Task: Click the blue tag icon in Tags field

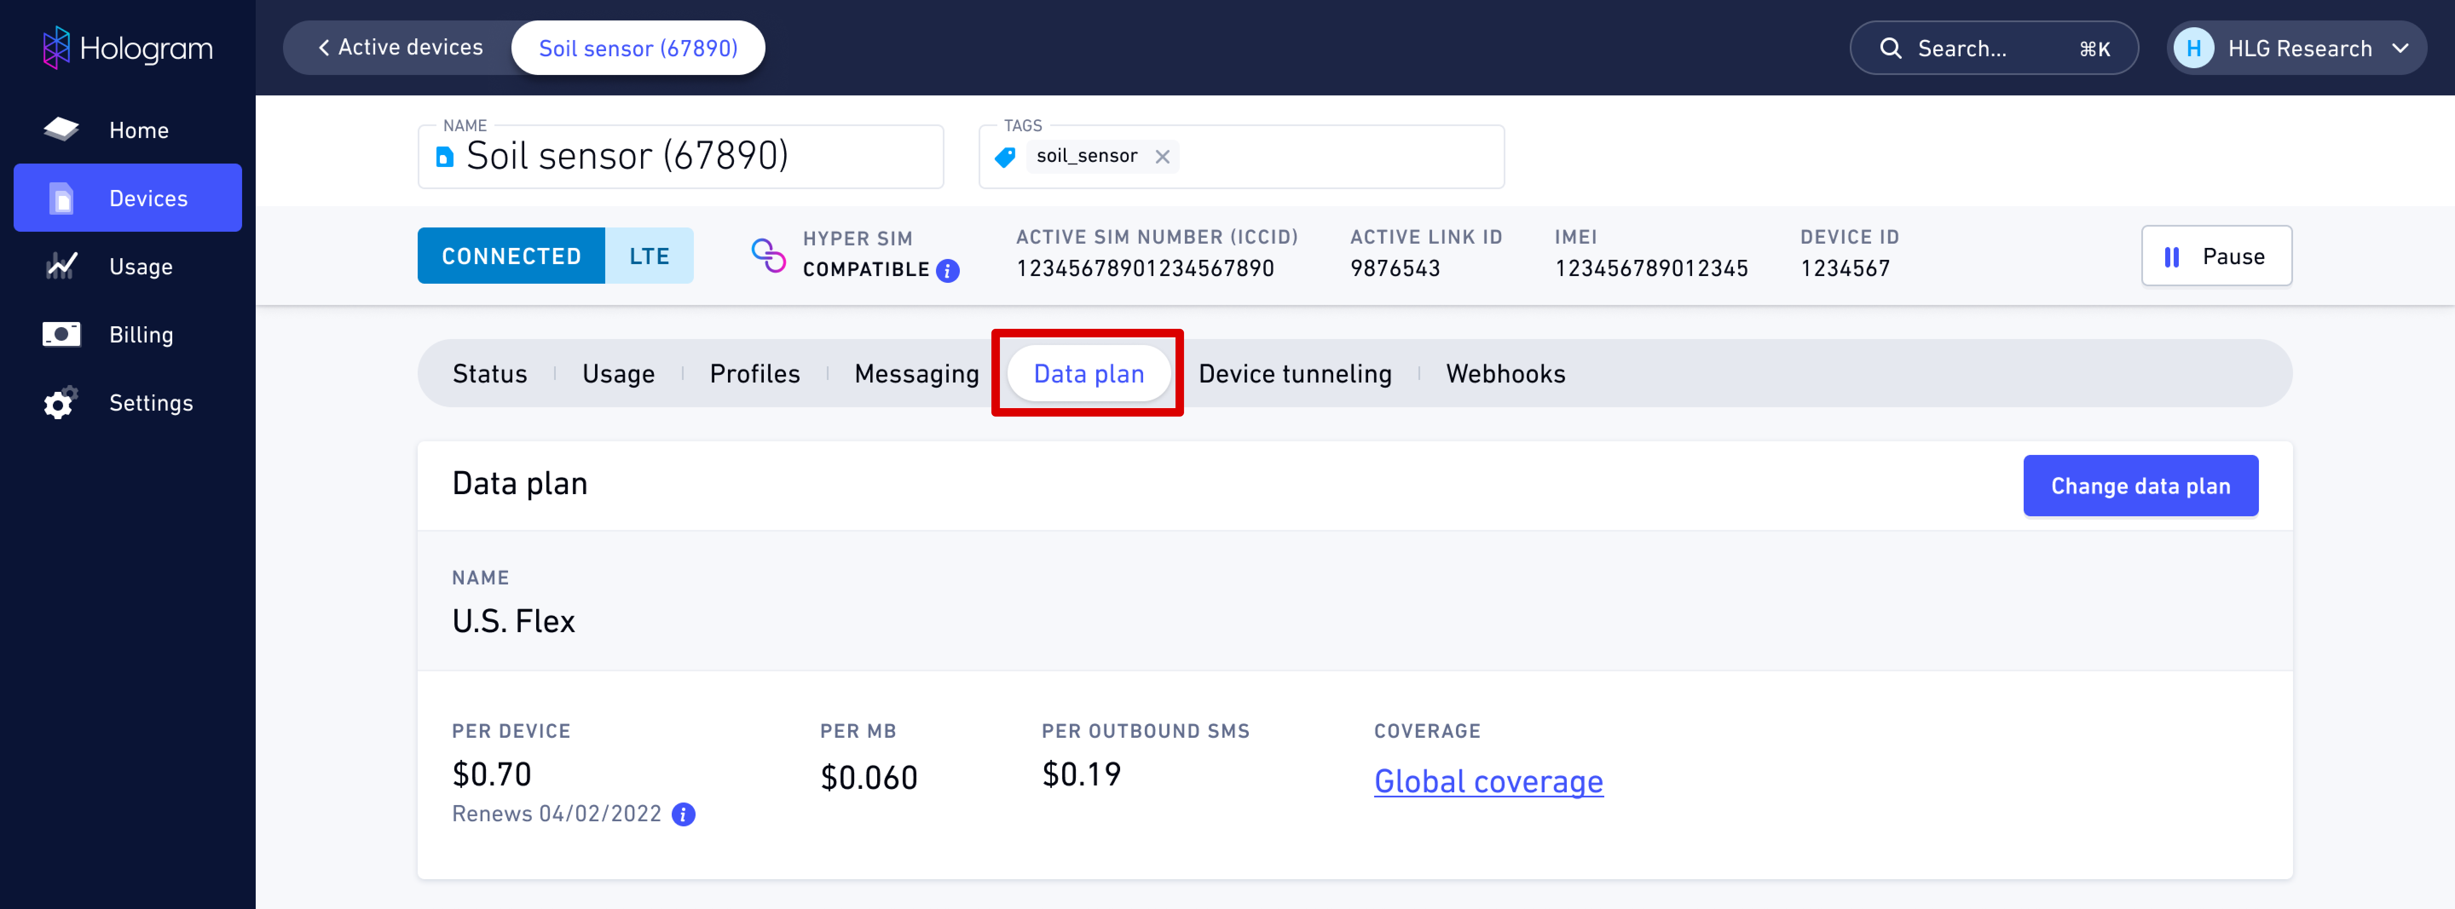Action: pyautogui.click(x=1005, y=156)
